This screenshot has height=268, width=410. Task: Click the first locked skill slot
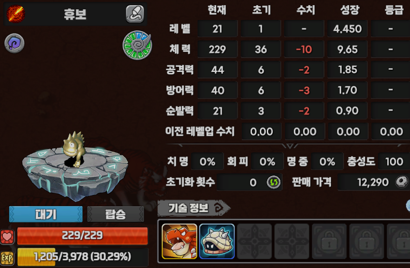tap(330, 242)
